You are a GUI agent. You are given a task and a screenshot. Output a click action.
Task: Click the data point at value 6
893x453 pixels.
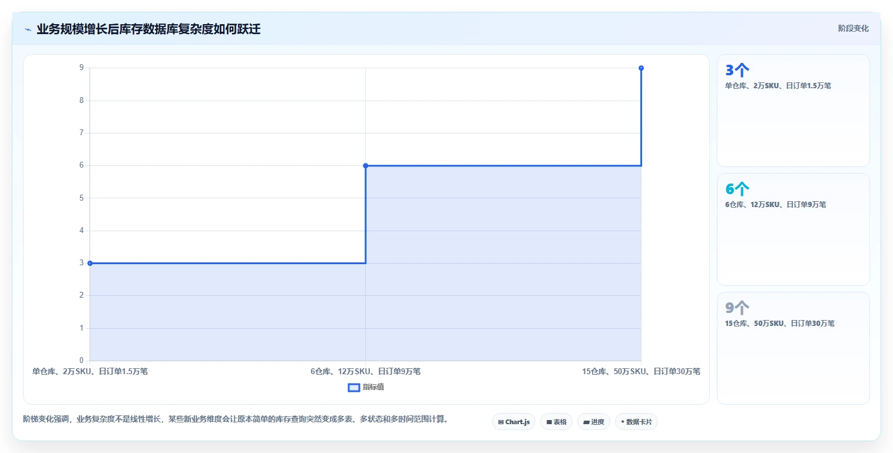365,165
